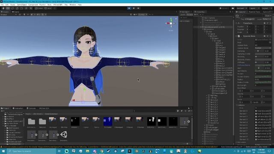Adjust the Elasticity slider
Viewport: 274px width, 154px height.
[259, 56]
